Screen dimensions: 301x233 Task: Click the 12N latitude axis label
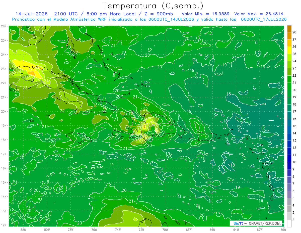point(4,225)
